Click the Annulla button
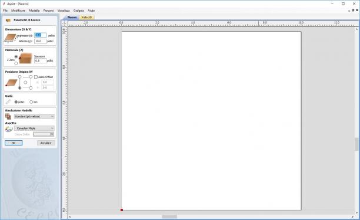The width and height of the screenshot is (360, 220). pyautogui.click(x=46, y=143)
